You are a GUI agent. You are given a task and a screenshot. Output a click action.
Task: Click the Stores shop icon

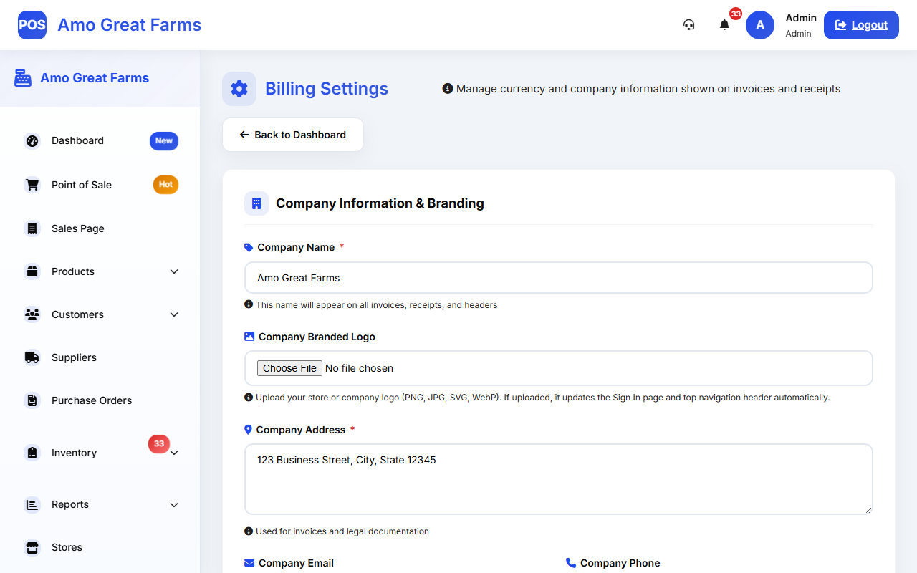click(32, 547)
